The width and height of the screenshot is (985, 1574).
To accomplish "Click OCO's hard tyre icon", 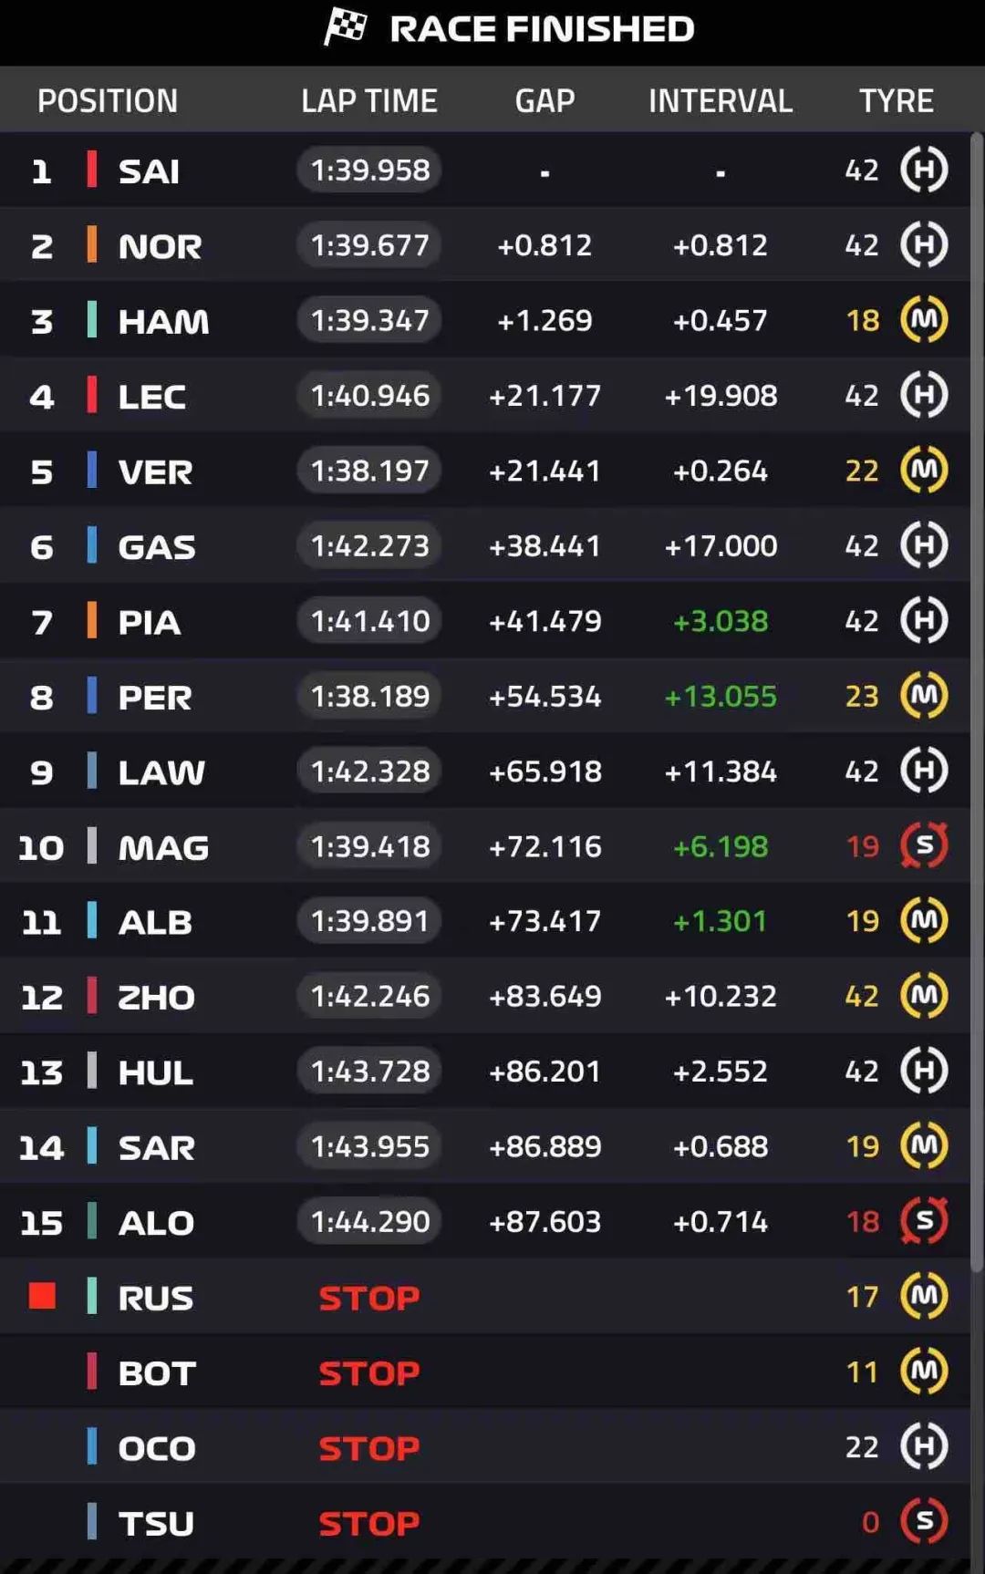I will point(924,1446).
